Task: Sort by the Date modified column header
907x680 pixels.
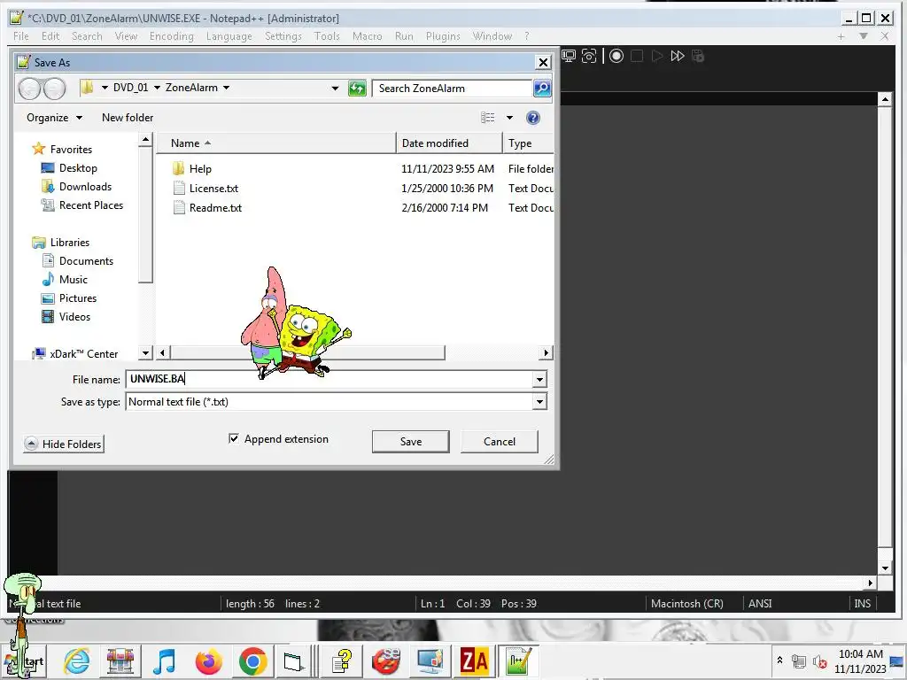Action: pyautogui.click(x=449, y=143)
